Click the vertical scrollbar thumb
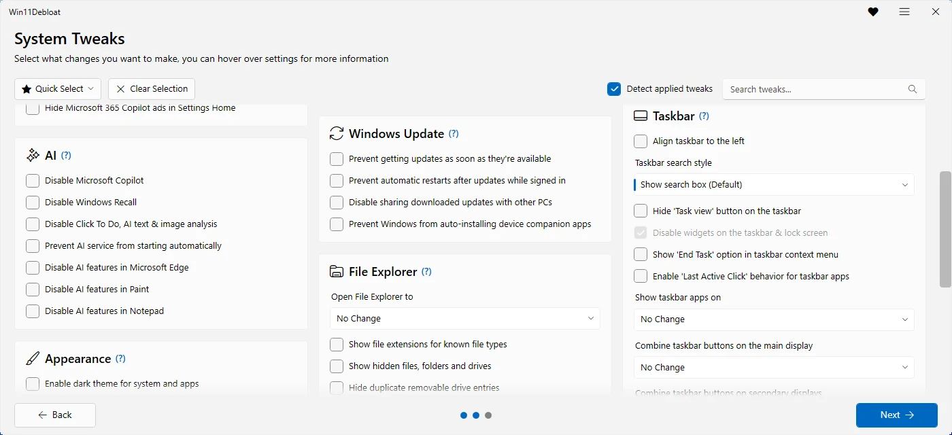This screenshot has width=952, height=435. (945, 229)
